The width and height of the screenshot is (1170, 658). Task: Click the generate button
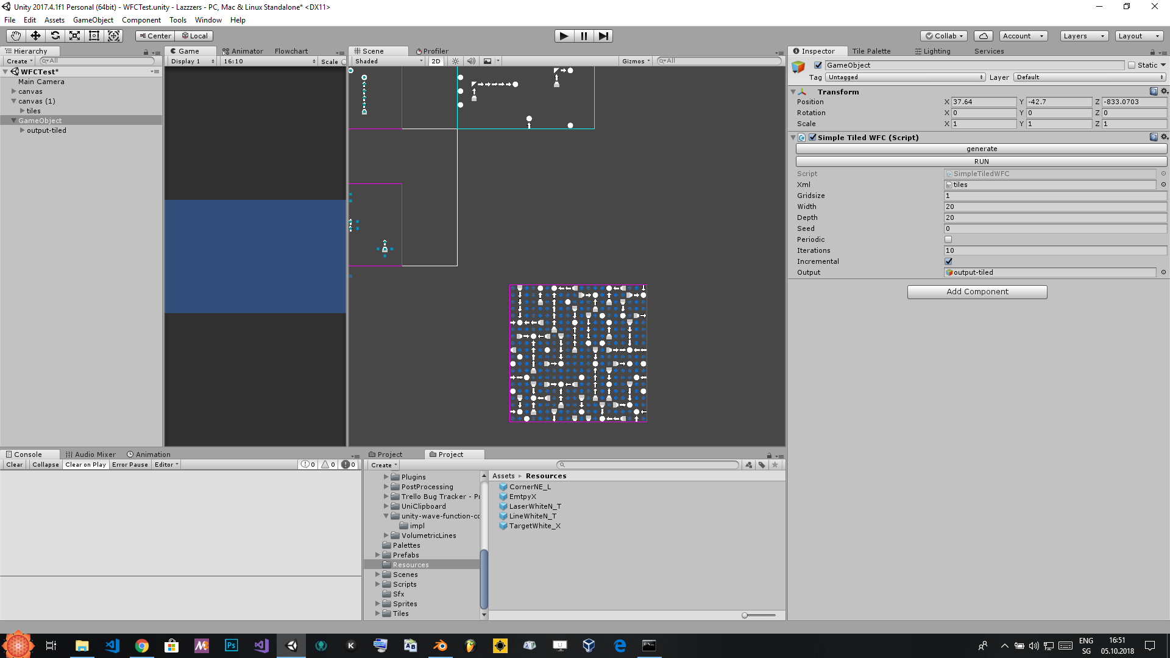coord(982,149)
